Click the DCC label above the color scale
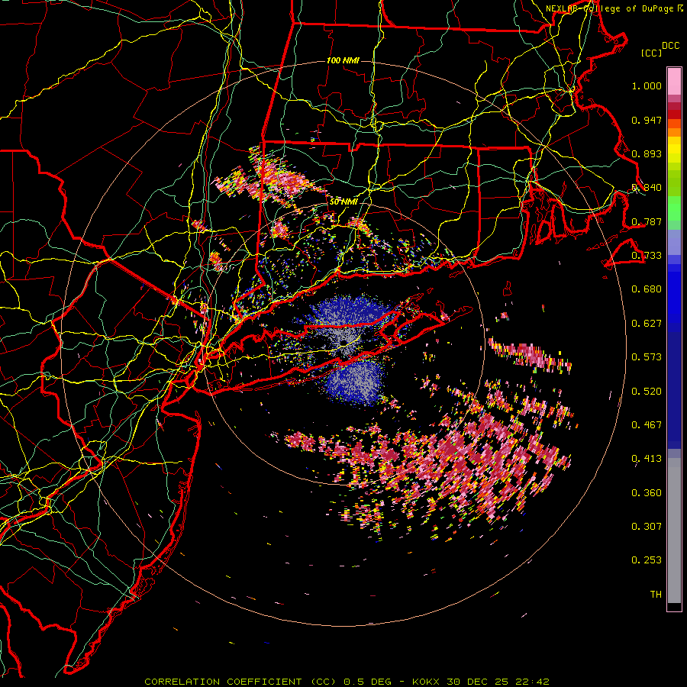This screenshot has height=687, width=687. [x=671, y=46]
